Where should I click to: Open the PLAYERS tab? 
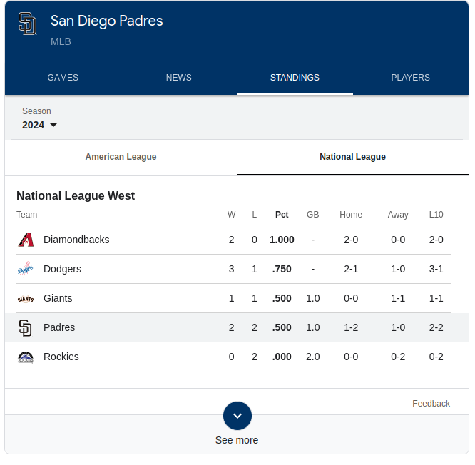(x=410, y=78)
